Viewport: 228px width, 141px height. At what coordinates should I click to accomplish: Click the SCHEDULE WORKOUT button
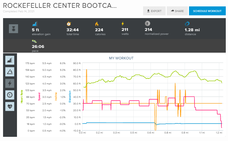pos(207,11)
